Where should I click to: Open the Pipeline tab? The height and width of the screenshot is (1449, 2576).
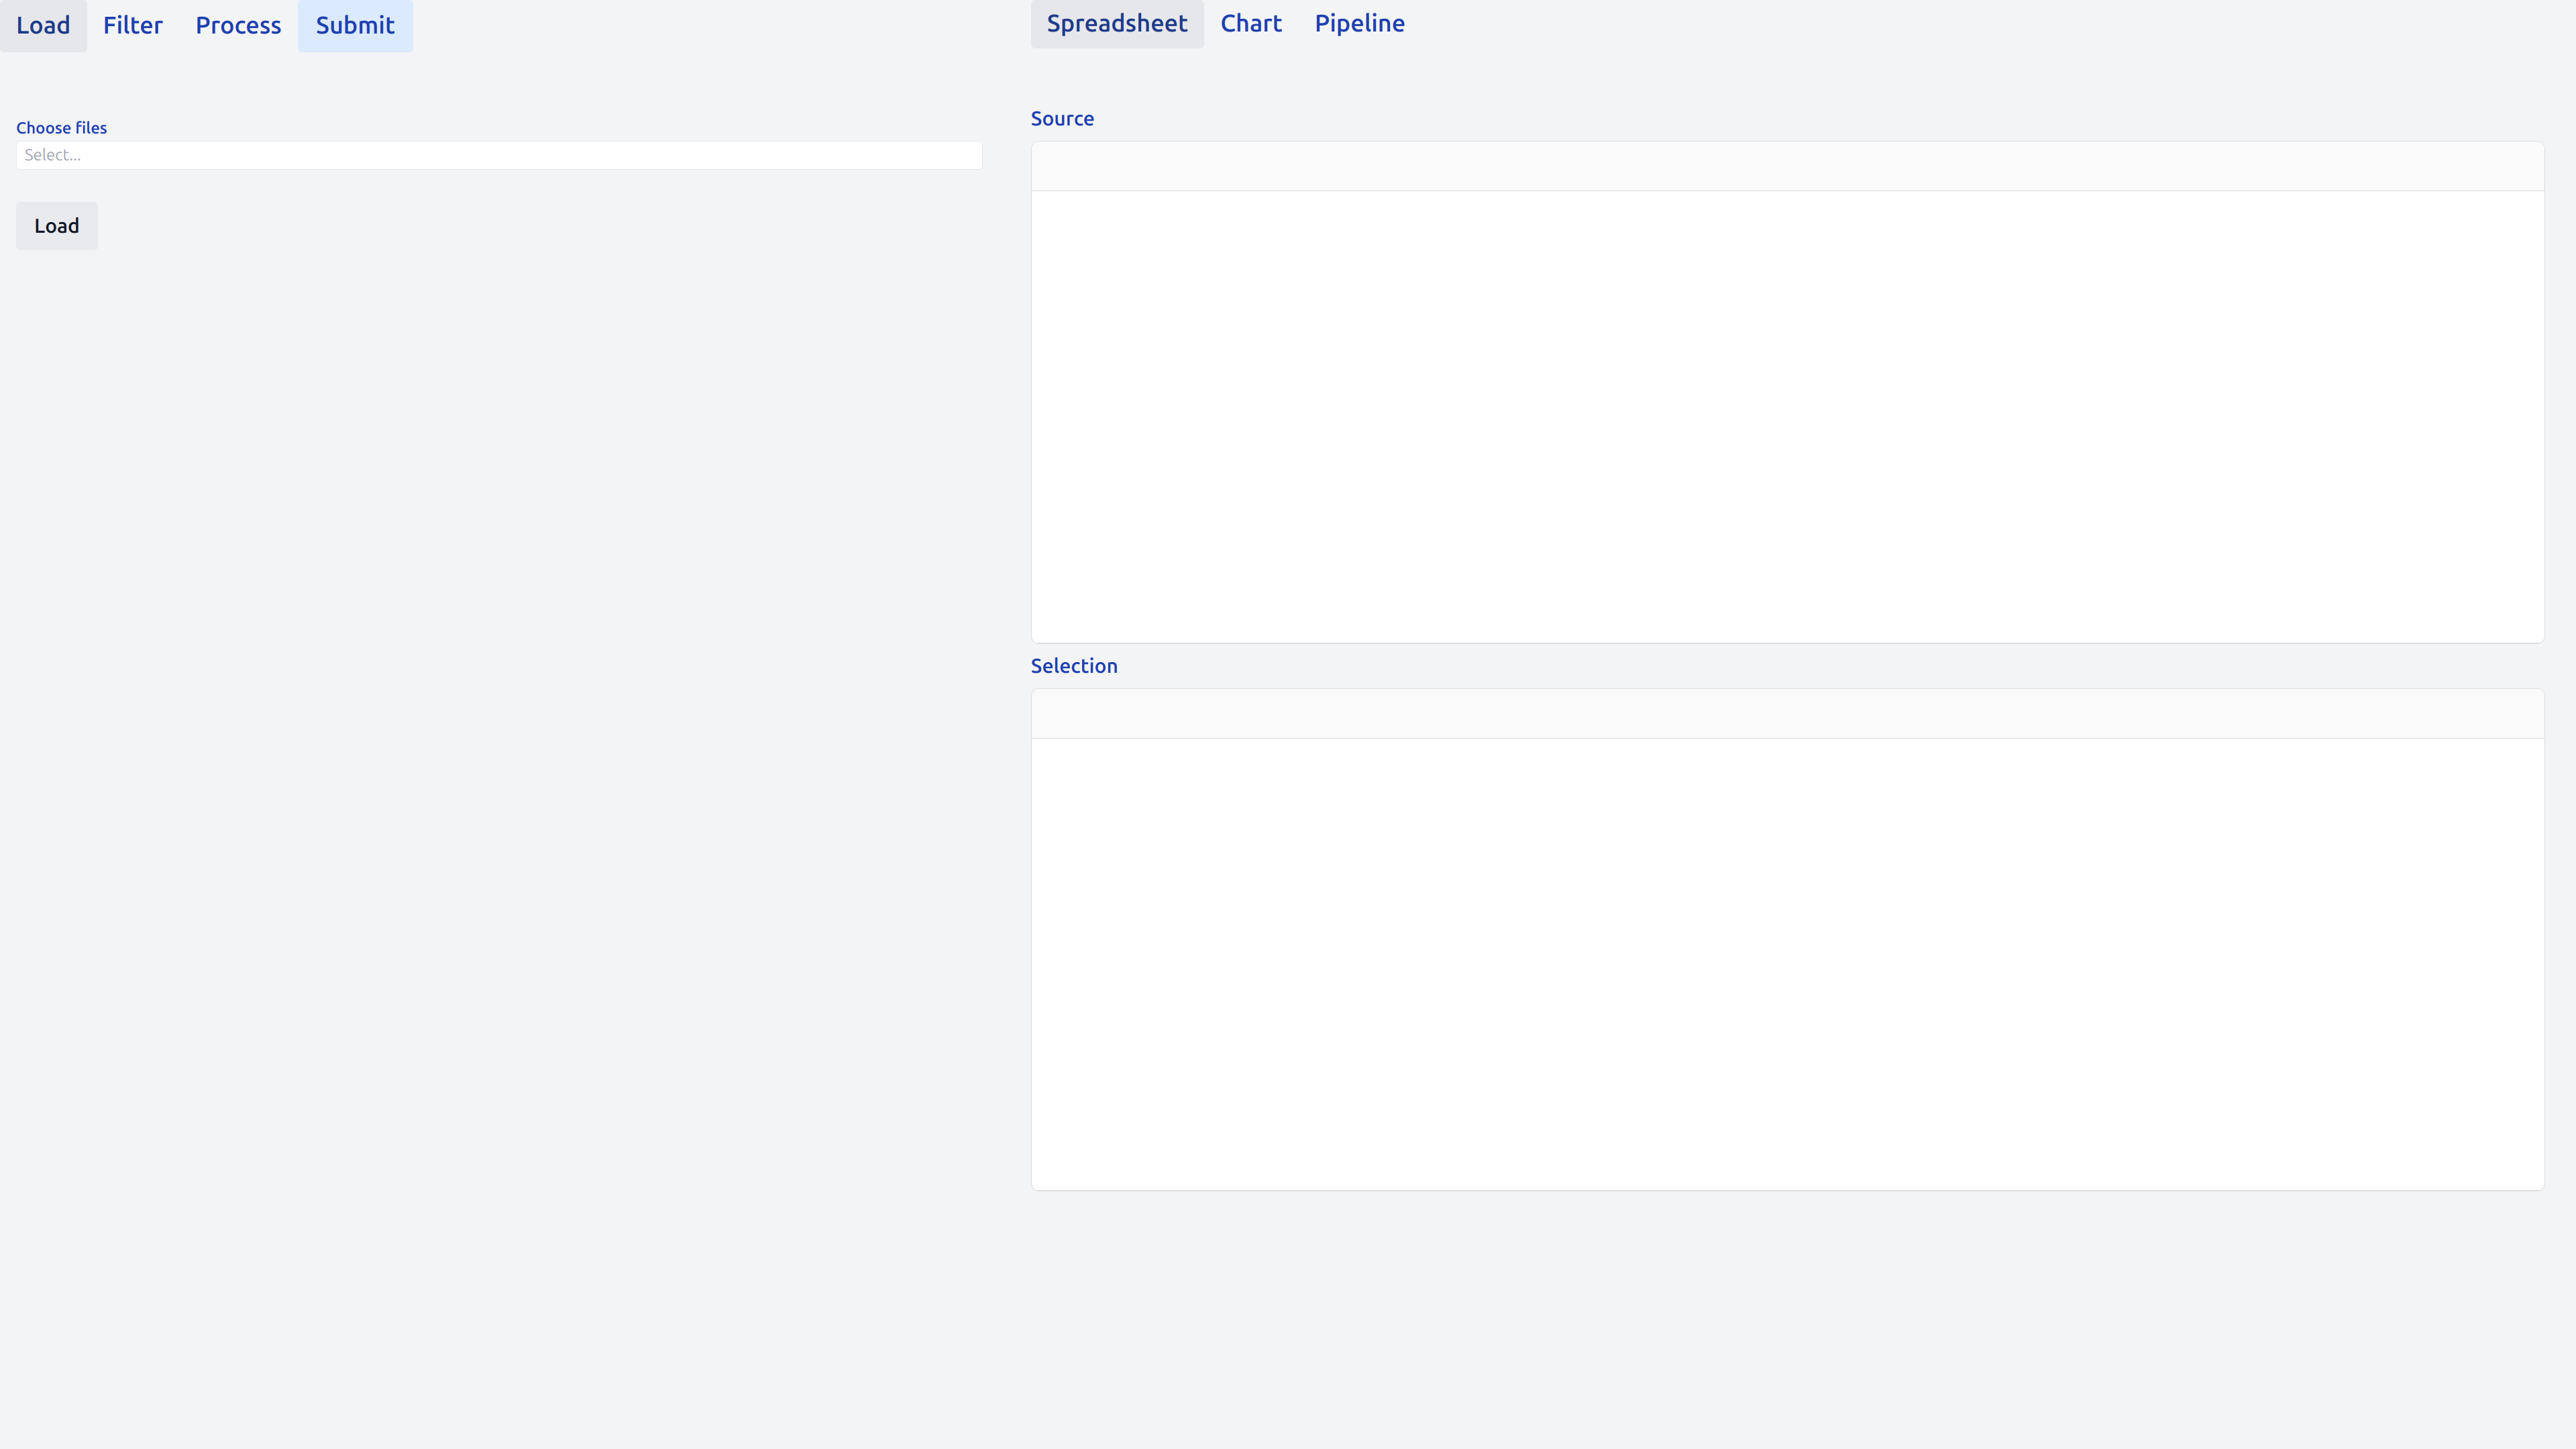coord(1359,24)
